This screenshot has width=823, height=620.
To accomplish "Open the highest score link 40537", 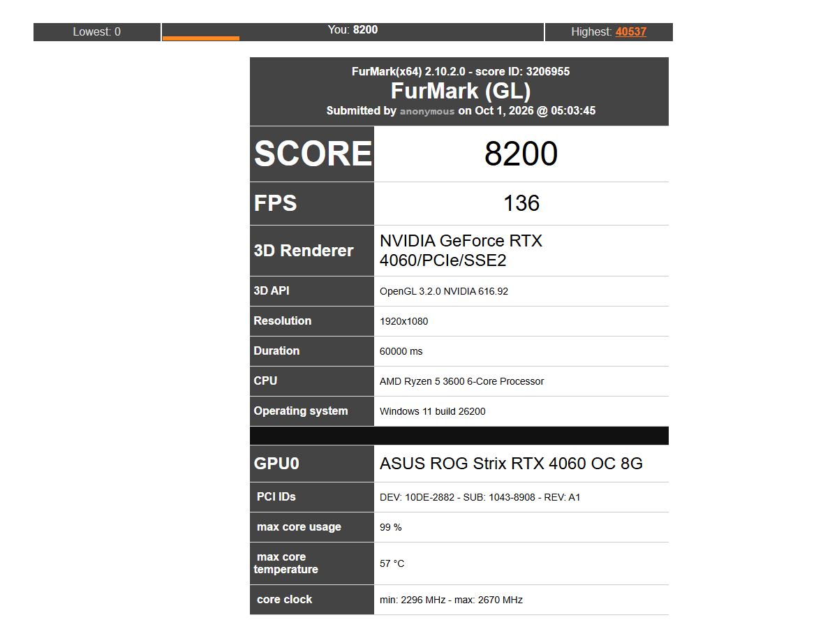I will point(630,31).
